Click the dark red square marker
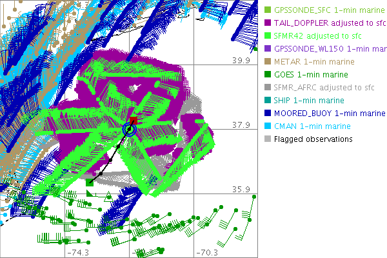The height and width of the screenshot is (258, 387). (x=134, y=121)
